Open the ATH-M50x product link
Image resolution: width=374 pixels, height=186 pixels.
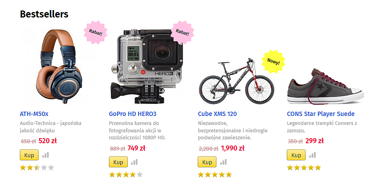(34, 114)
